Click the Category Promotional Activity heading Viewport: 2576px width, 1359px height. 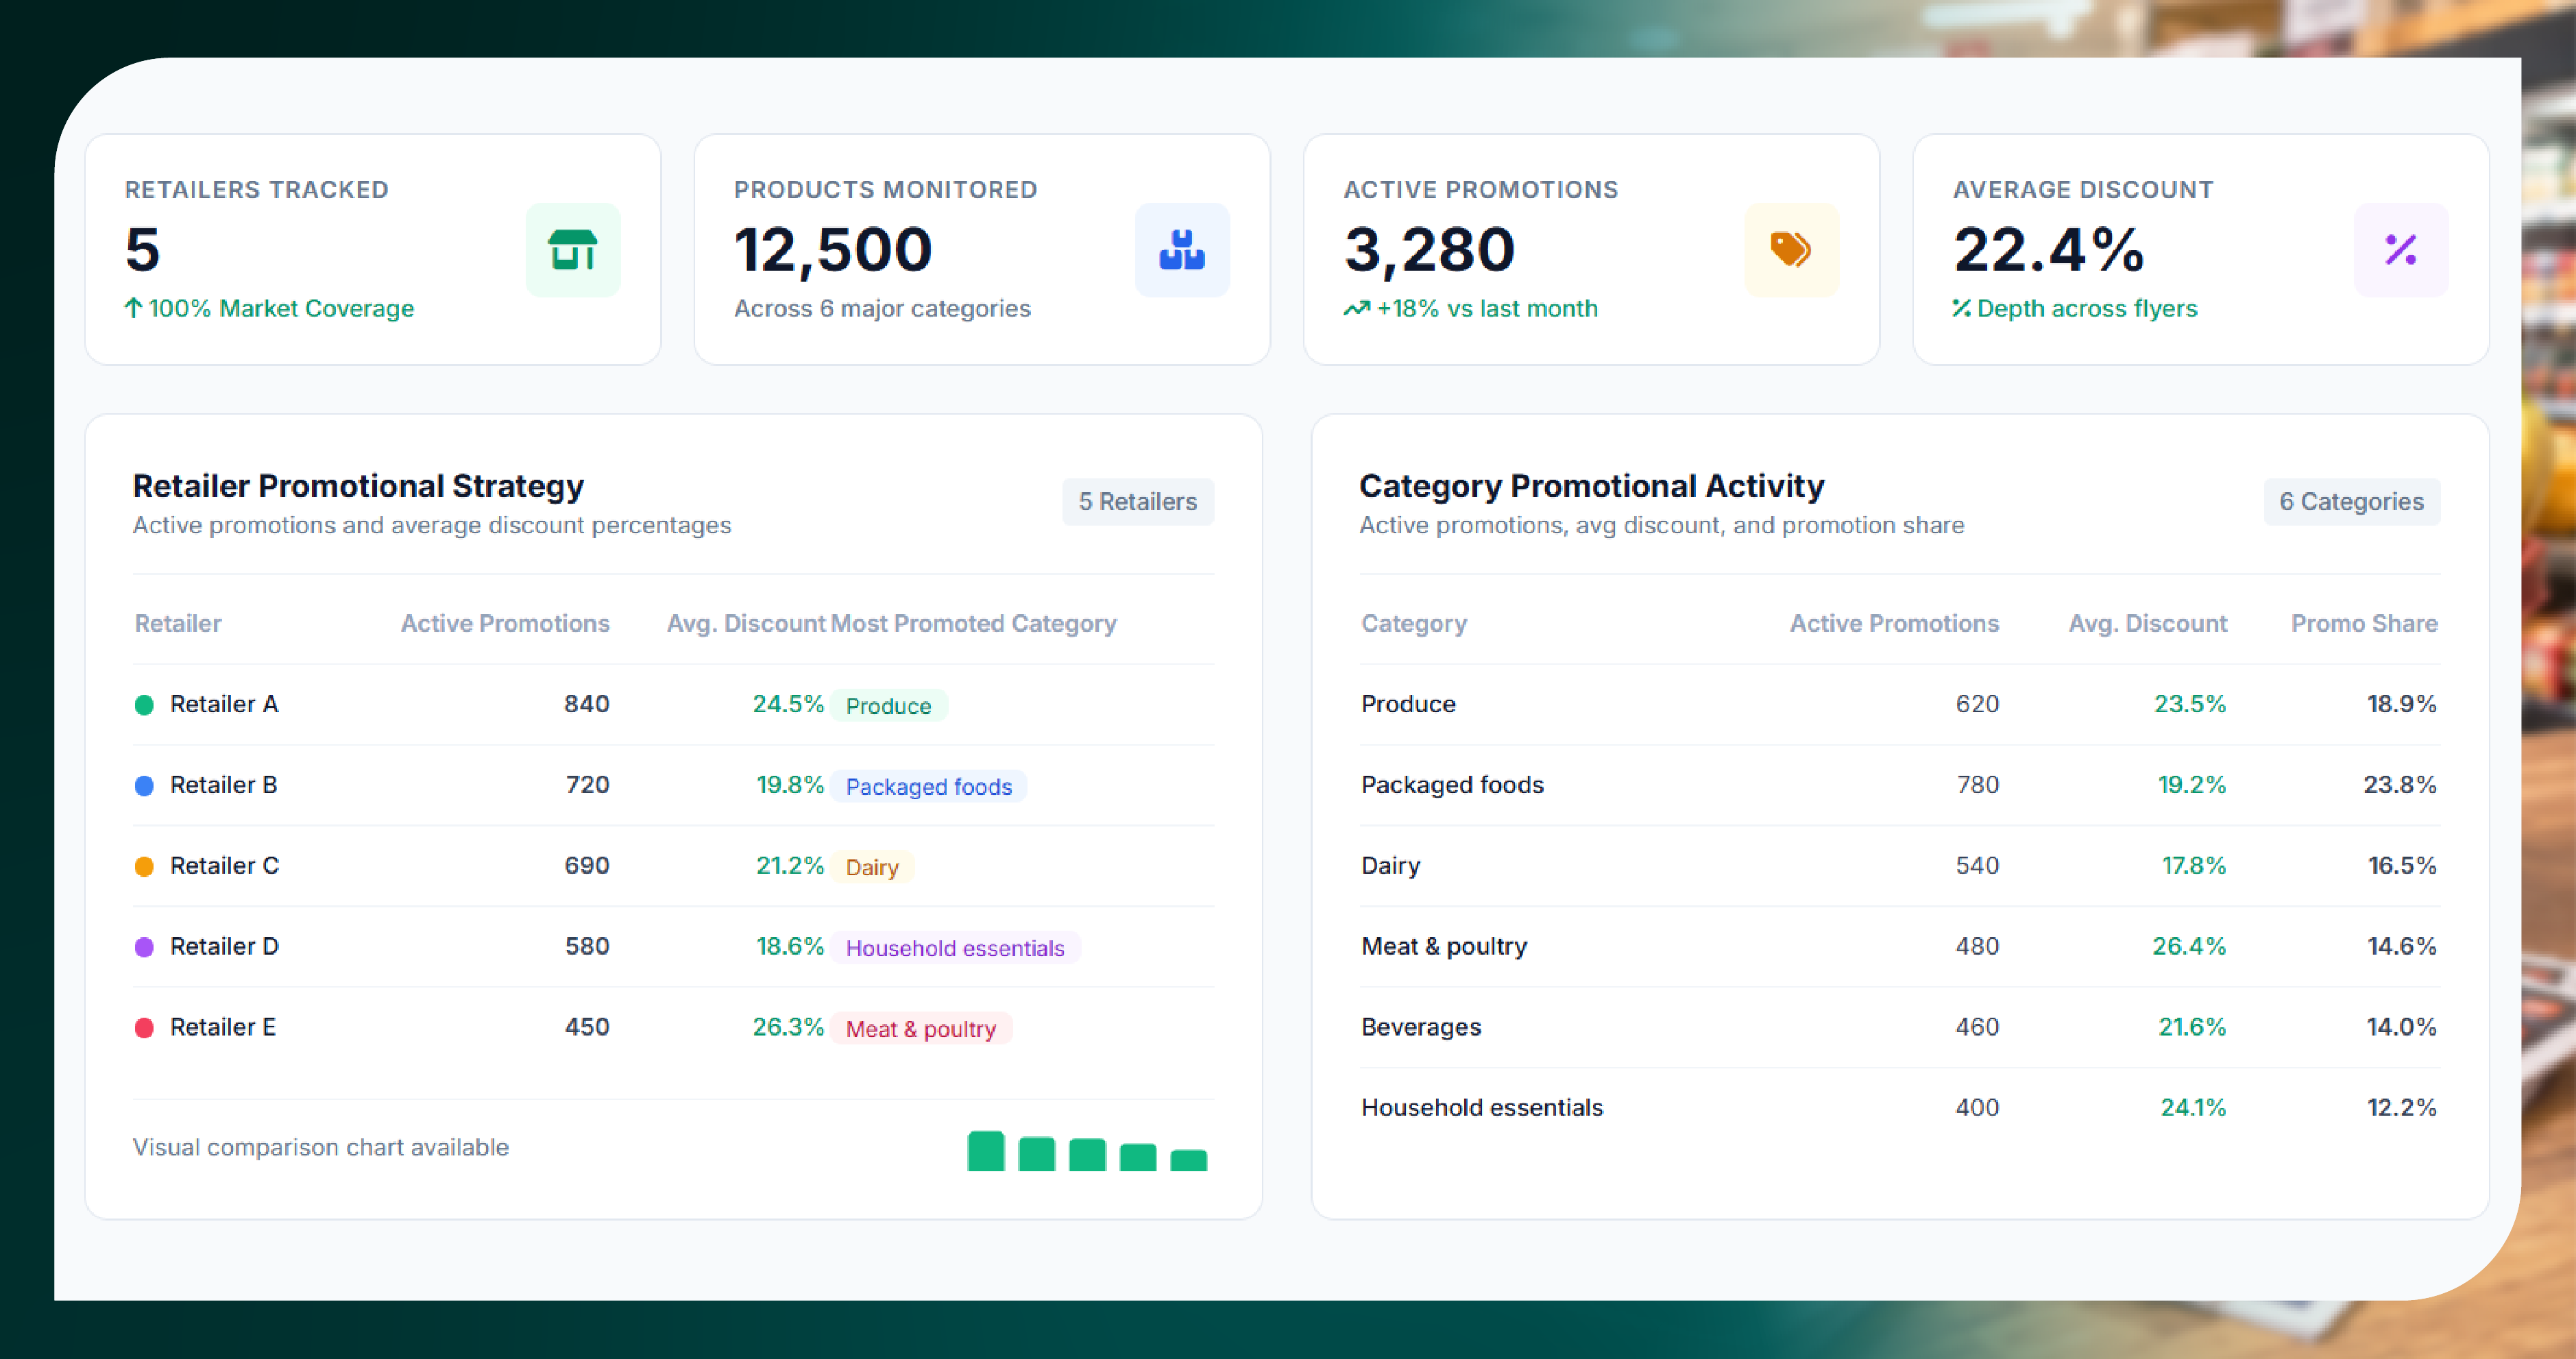pyautogui.click(x=1592, y=486)
